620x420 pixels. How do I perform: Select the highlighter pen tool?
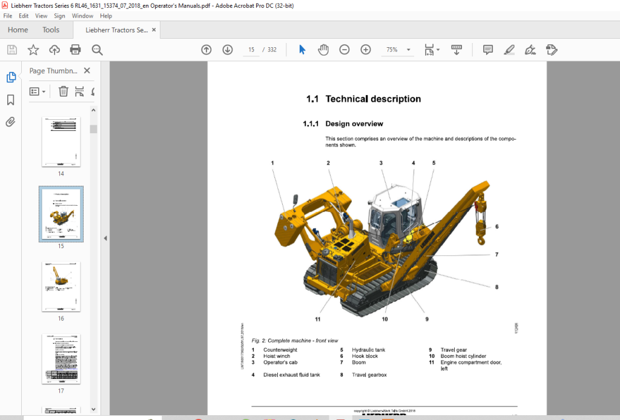(x=509, y=50)
